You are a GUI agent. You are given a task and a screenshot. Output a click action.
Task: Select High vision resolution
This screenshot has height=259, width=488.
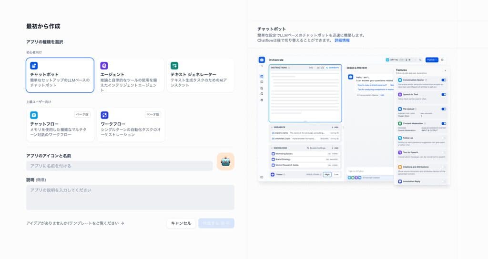(327, 174)
